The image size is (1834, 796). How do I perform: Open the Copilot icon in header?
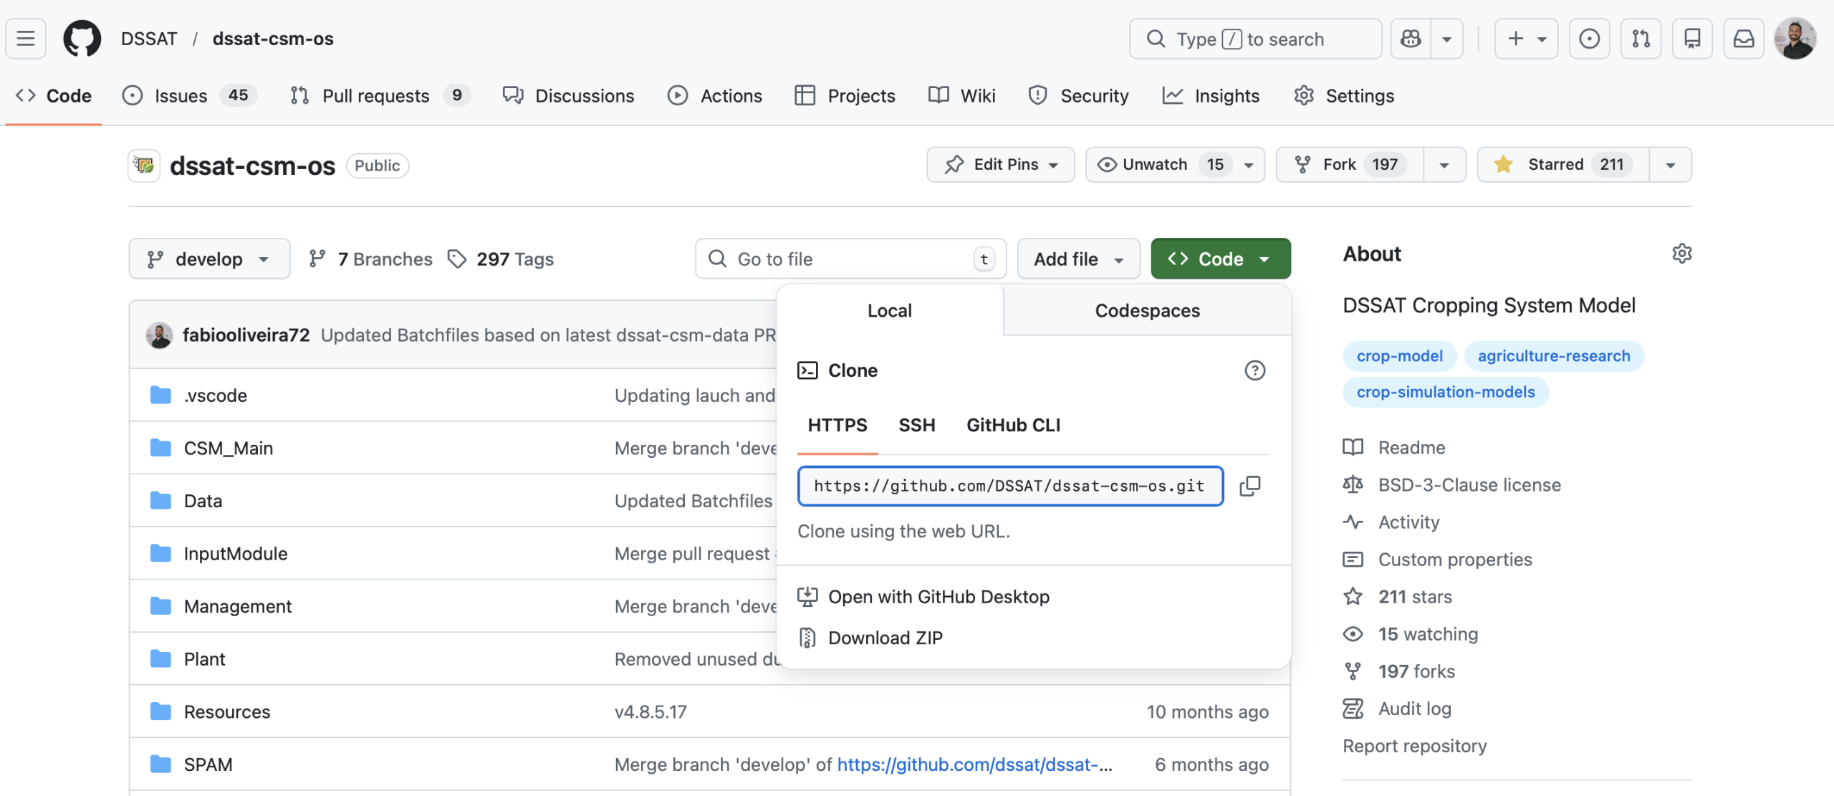pyautogui.click(x=1411, y=39)
